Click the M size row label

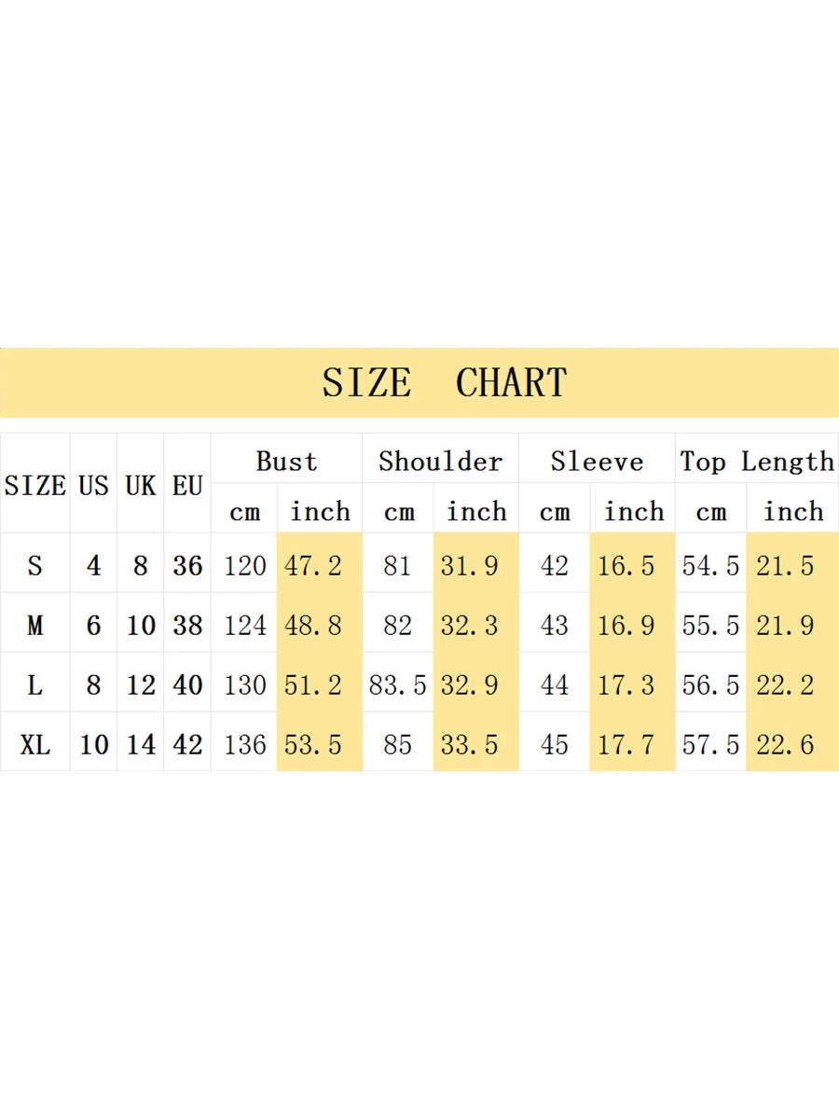pos(35,625)
